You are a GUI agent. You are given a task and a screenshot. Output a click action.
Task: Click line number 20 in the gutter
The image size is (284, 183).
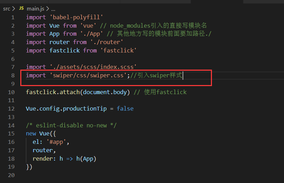[x=11, y=175]
